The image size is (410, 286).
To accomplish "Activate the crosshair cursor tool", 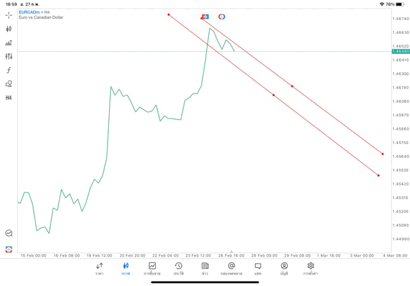I will (9, 14).
